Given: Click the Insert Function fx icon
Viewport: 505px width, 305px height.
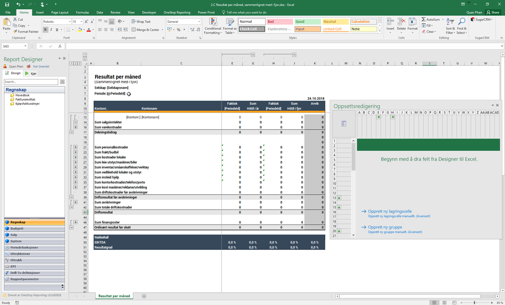Looking at the screenshot, I should pyautogui.click(x=60, y=46).
